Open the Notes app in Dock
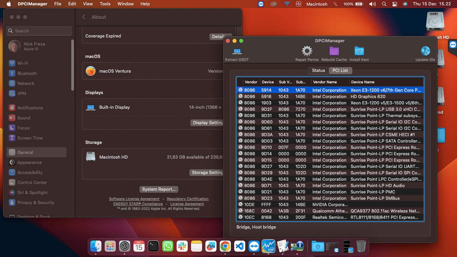The image size is (457, 257). coord(197,246)
